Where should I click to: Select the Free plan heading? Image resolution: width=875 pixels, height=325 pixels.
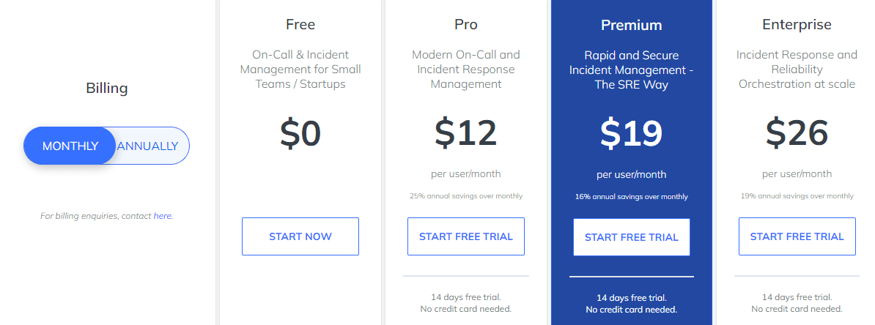pos(300,25)
